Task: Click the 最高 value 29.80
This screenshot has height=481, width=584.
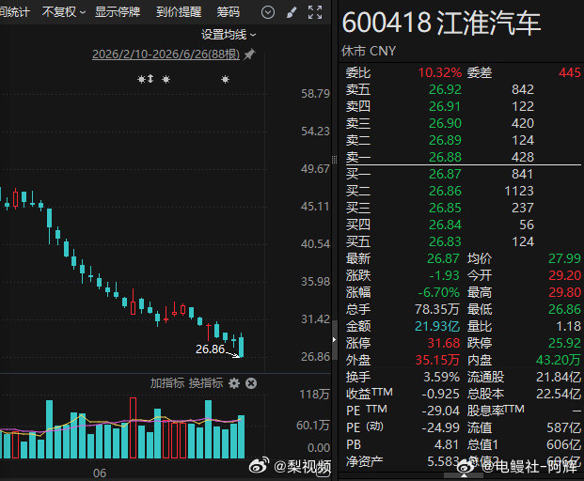Action: click(x=564, y=292)
